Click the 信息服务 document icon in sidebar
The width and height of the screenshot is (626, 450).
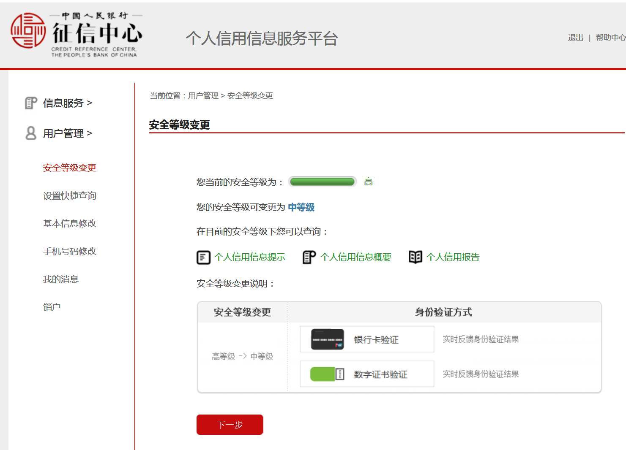point(31,103)
